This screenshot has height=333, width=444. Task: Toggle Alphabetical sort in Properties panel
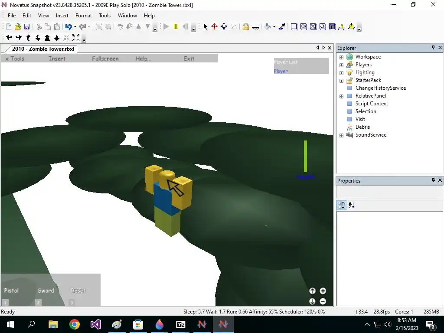351,205
